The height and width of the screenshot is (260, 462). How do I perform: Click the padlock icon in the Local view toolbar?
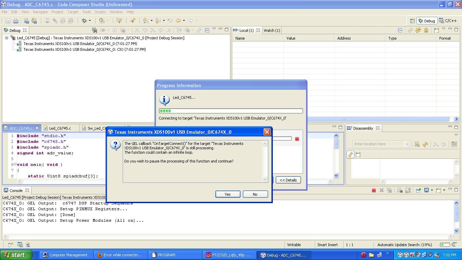point(426,30)
